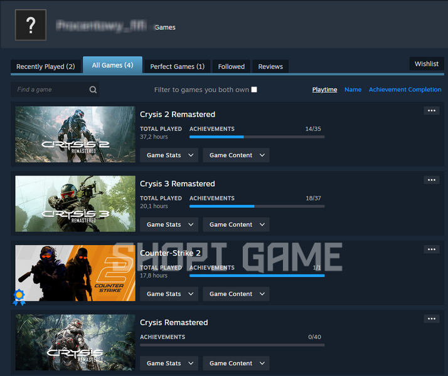Image resolution: width=448 pixels, height=376 pixels.
Task: Expand Game Stats for Crysis Remastered
Action: (x=169, y=363)
